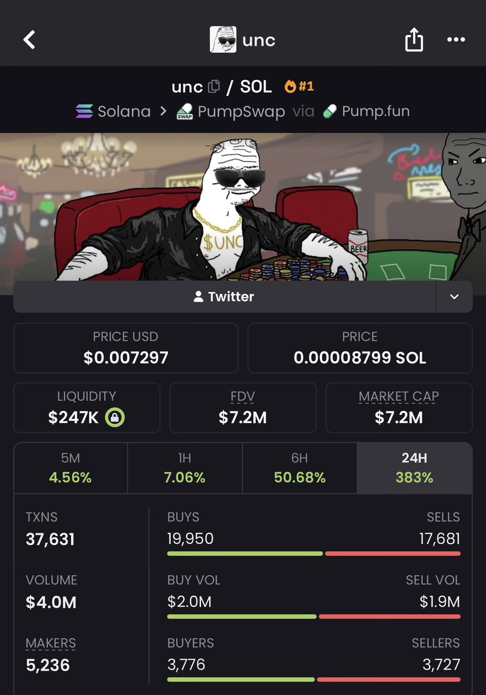The width and height of the screenshot is (486, 695).
Task: Tap the unc avatar in header
Action: point(223,39)
